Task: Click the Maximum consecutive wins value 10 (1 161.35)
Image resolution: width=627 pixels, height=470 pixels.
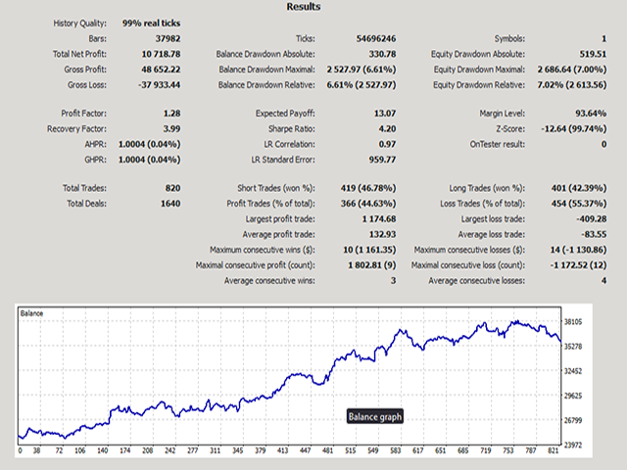Action: coord(369,250)
